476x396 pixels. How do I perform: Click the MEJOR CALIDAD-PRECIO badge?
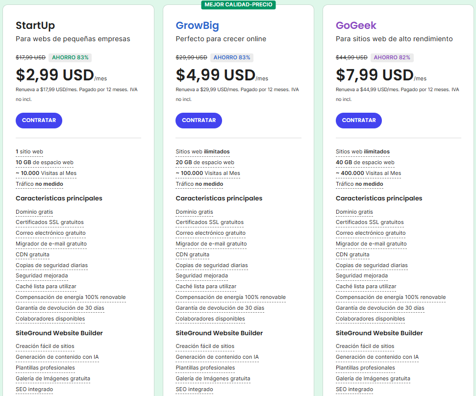(238, 5)
